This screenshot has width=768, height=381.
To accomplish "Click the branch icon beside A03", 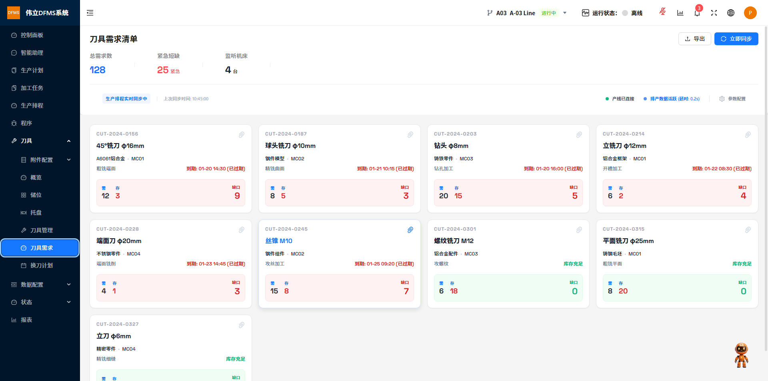I will coord(490,13).
